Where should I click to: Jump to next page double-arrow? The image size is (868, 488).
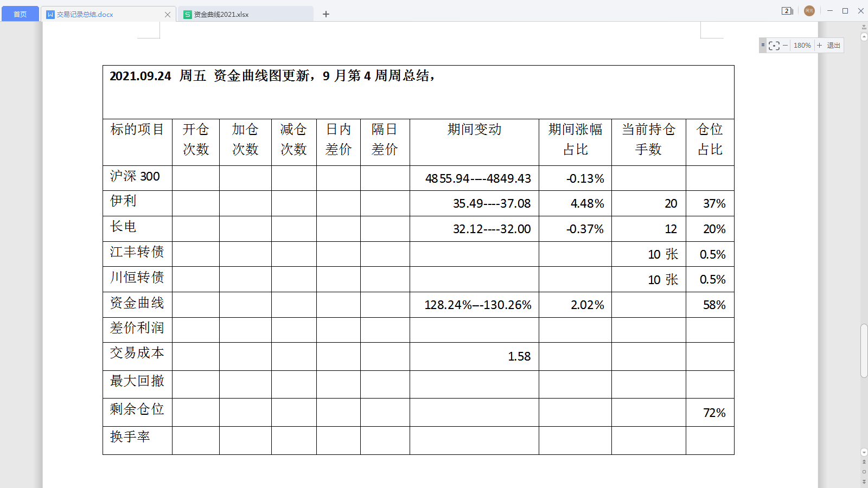click(x=864, y=481)
